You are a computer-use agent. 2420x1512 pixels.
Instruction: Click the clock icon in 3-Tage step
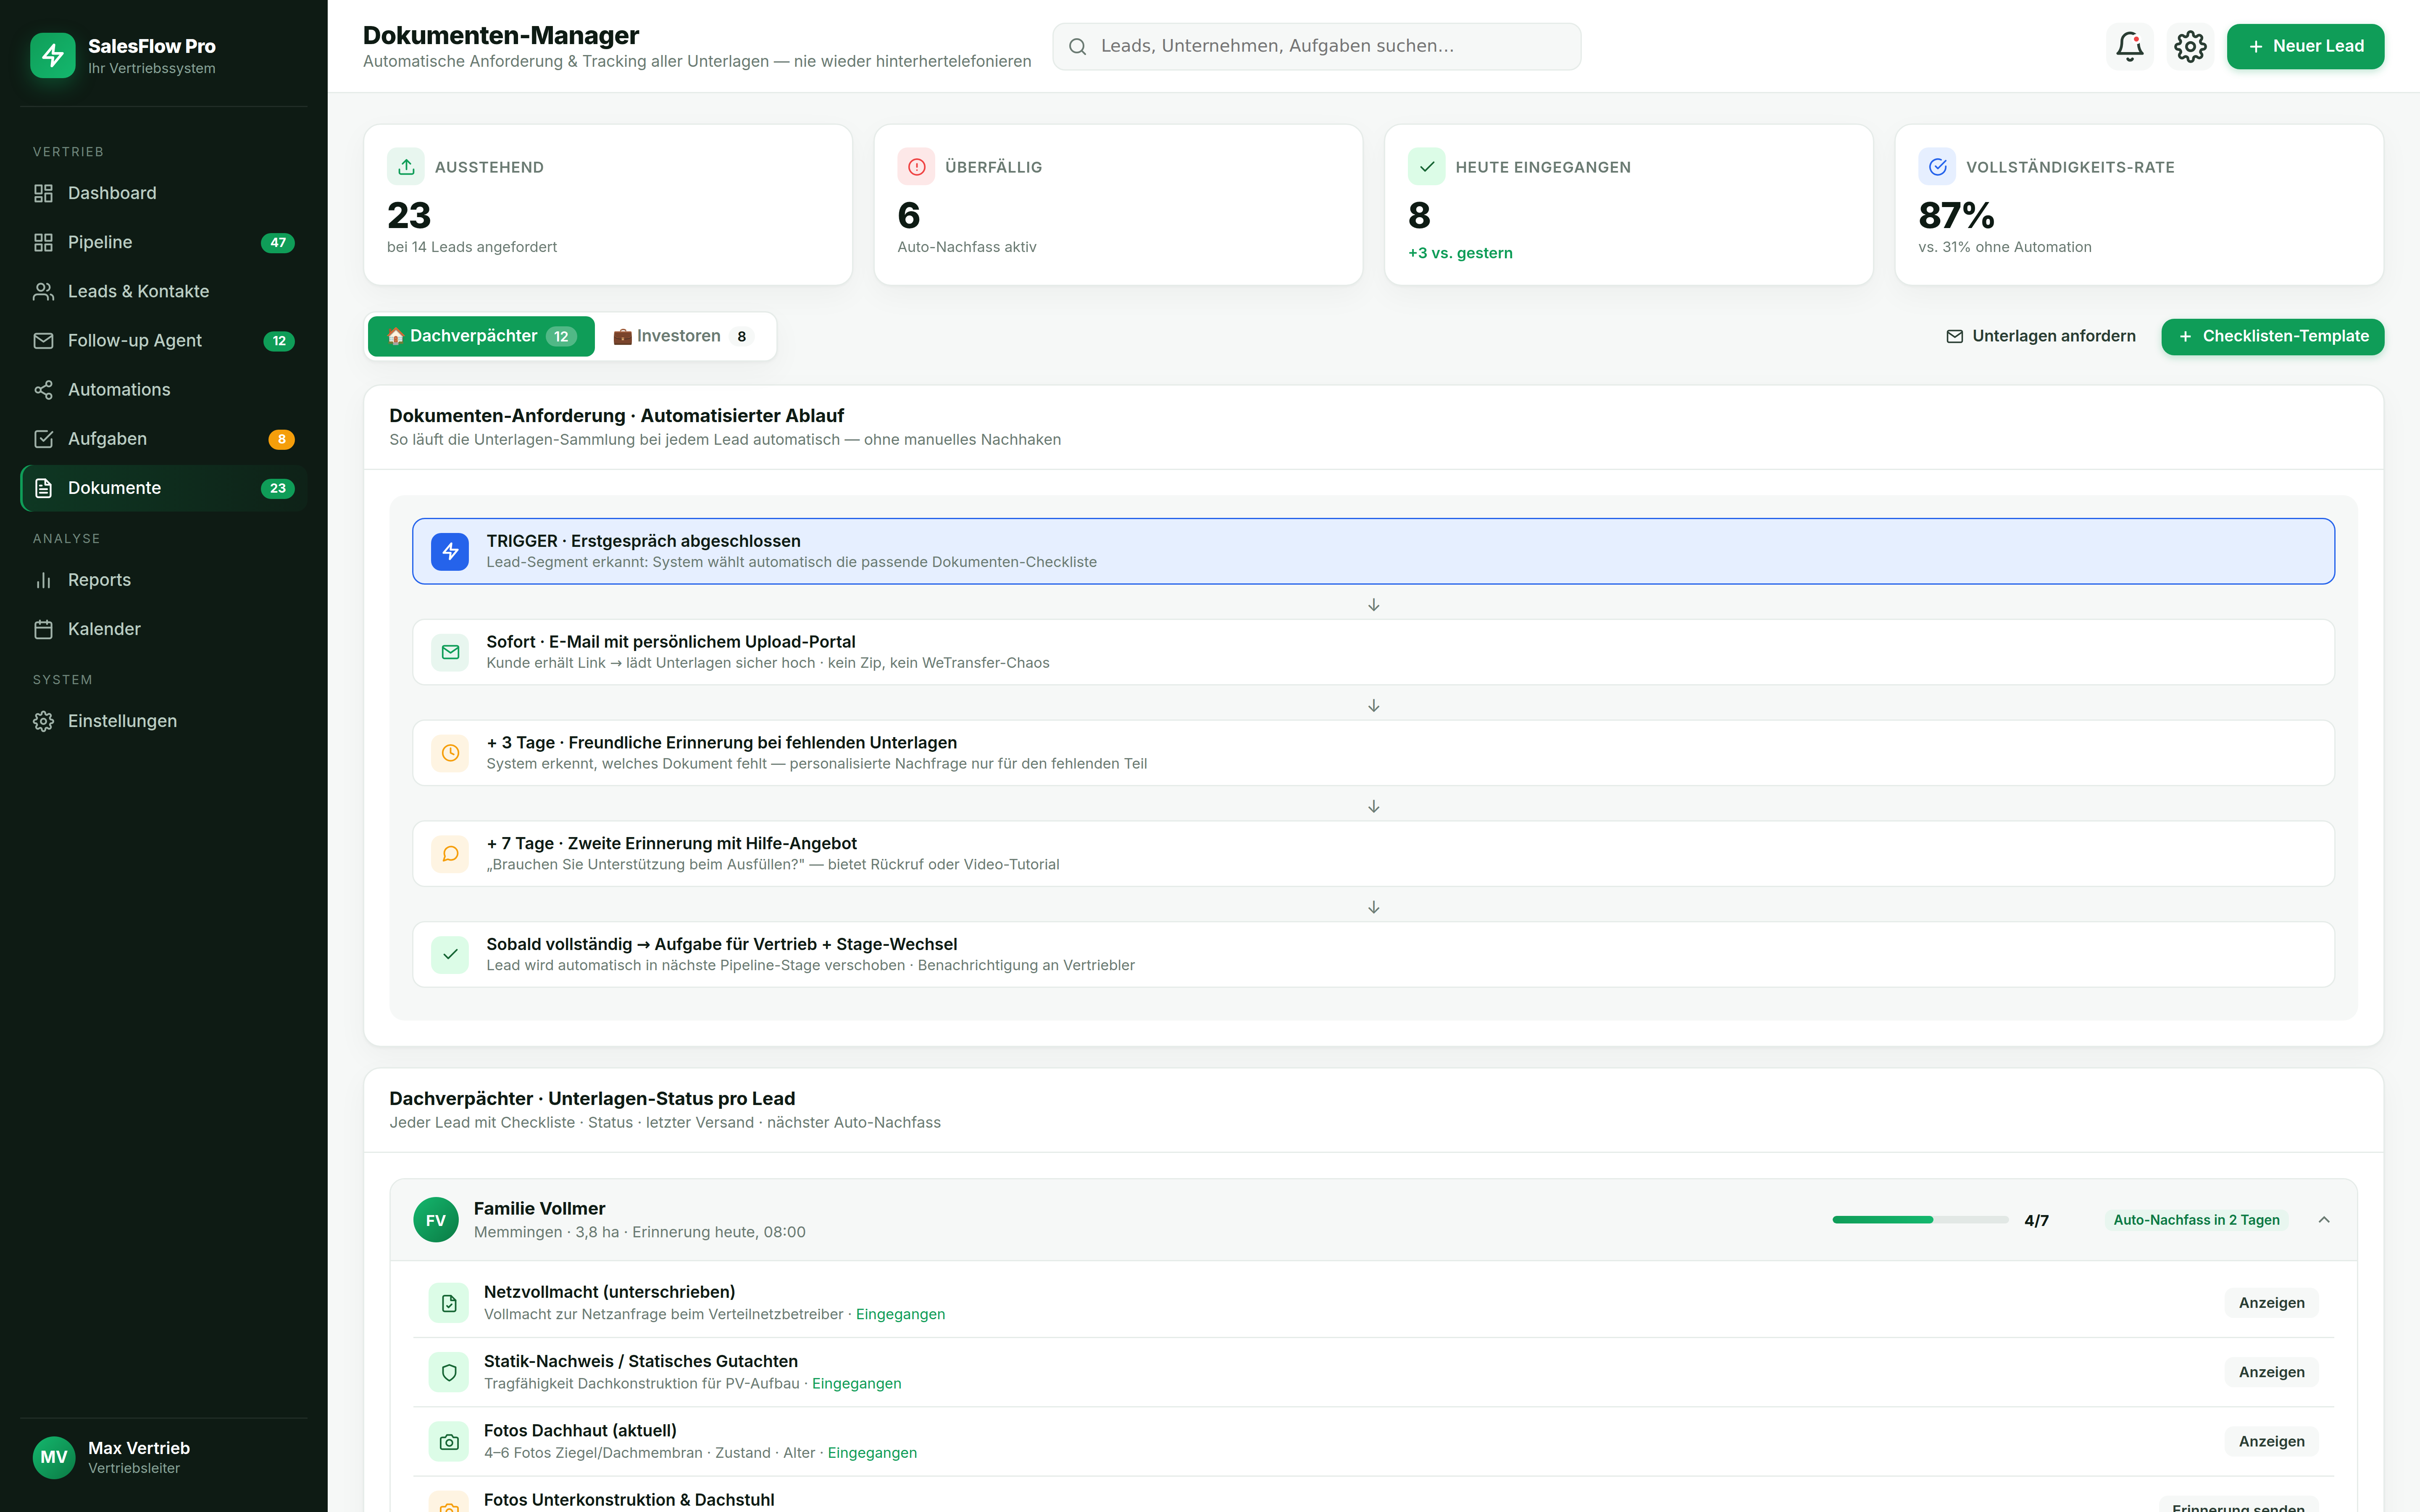[450, 753]
